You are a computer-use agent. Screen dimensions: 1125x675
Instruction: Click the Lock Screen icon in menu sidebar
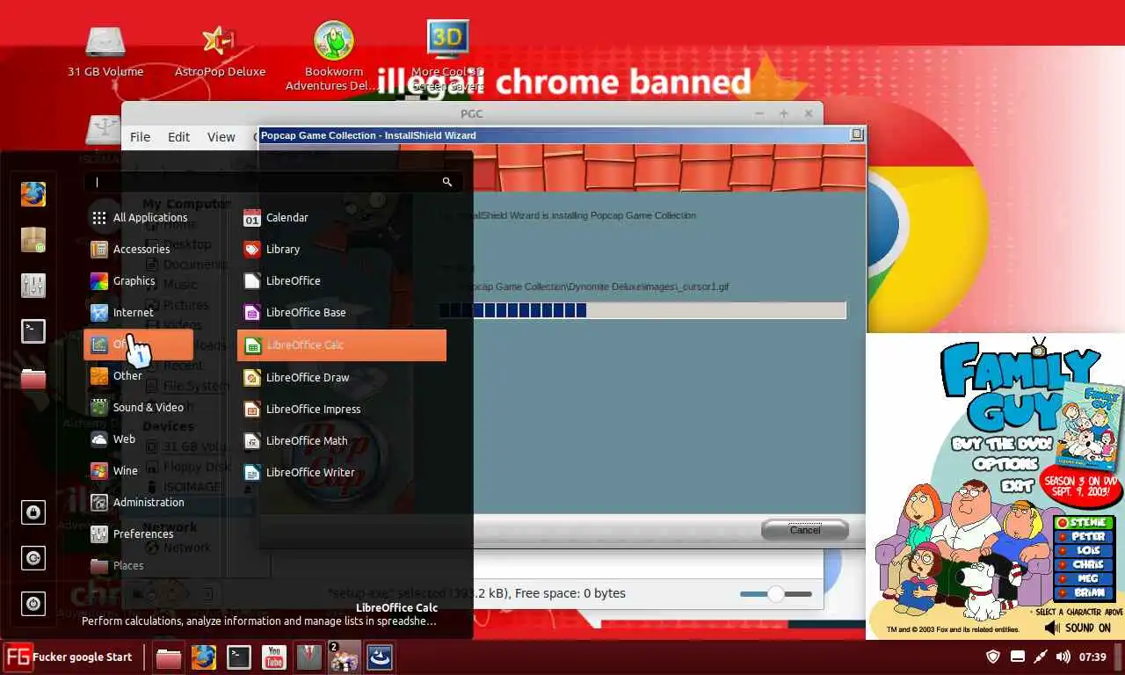pos(33,512)
